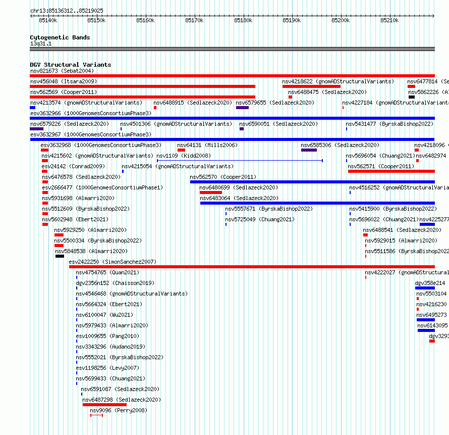This screenshot has width=449, height=435.
Task: Click the nsv5696054 (Chuang2021) label
Action: point(380,156)
